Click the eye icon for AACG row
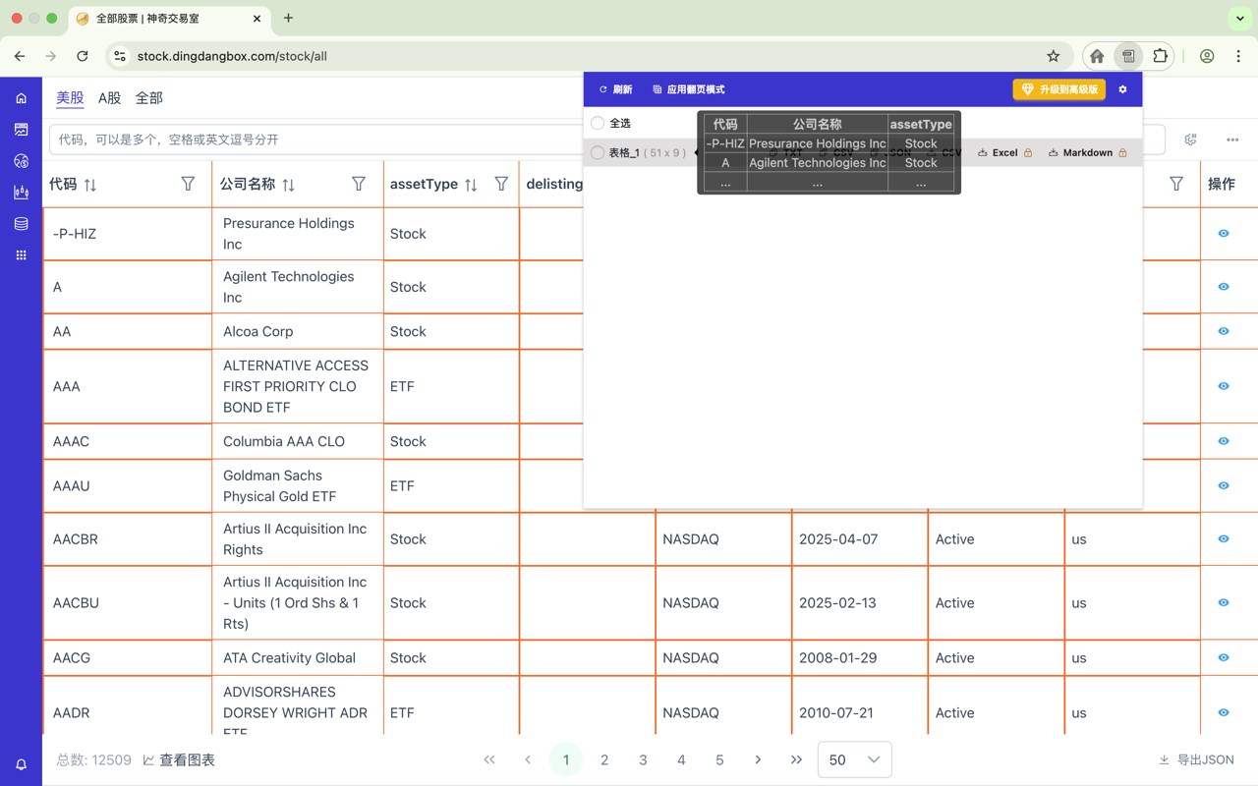Image resolution: width=1258 pixels, height=786 pixels. point(1224,658)
